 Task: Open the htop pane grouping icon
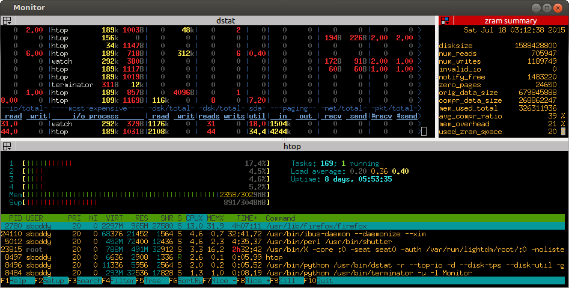pyautogui.click(x=7, y=146)
